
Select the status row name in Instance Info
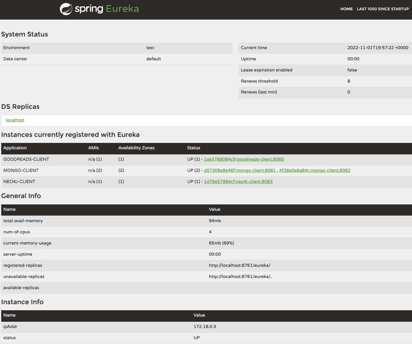click(10, 338)
